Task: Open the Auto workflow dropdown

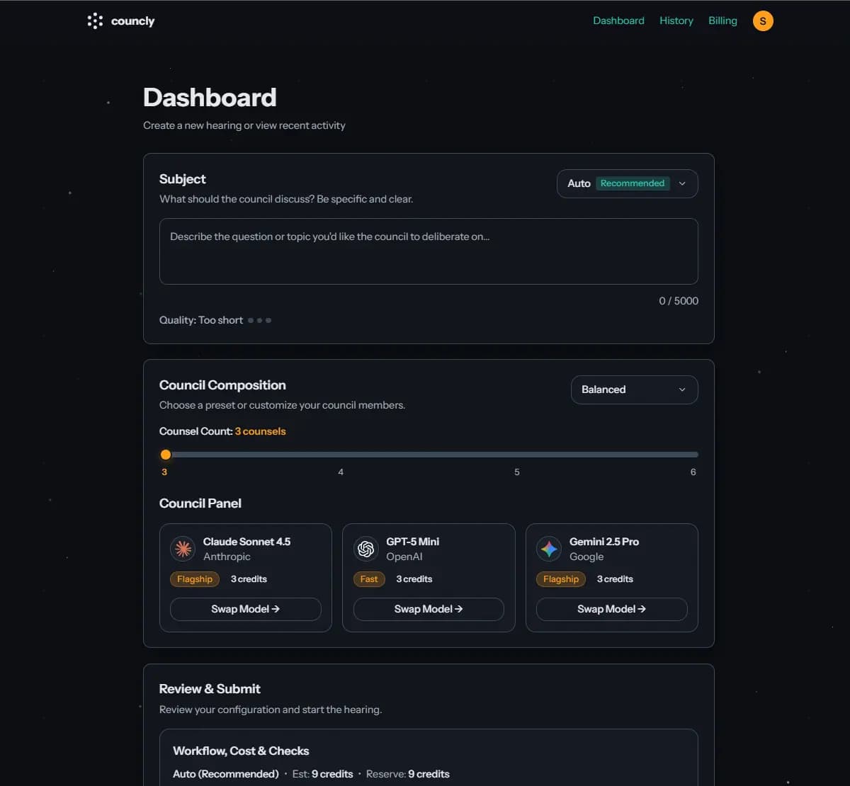Action: tap(628, 183)
